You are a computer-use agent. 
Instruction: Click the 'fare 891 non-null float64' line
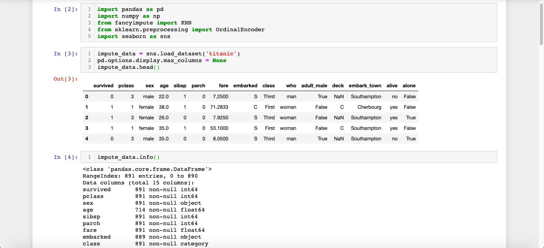click(x=144, y=230)
